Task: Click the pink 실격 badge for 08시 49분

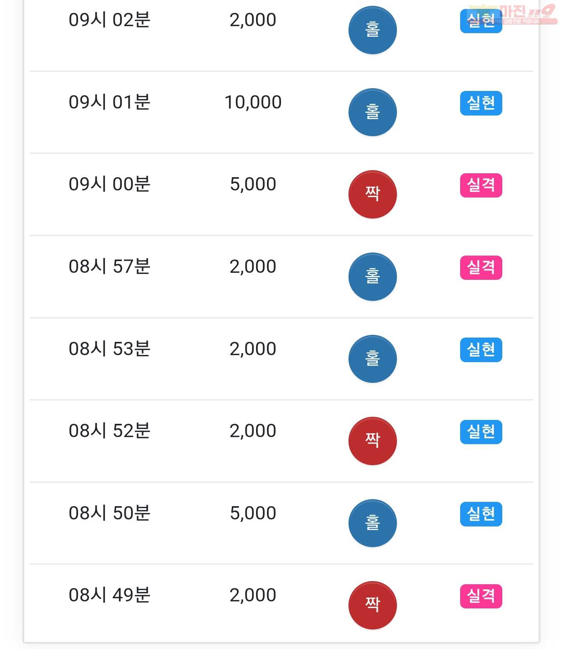Action: point(481,596)
